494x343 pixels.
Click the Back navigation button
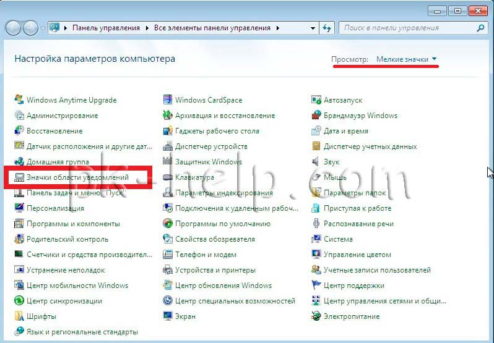(x=13, y=28)
